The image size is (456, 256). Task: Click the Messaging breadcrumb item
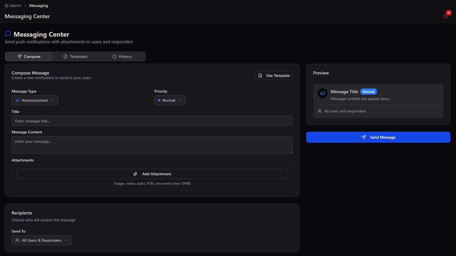tap(39, 6)
